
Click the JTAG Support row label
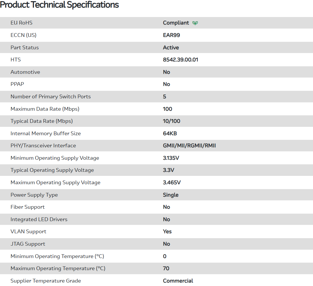[28, 244]
